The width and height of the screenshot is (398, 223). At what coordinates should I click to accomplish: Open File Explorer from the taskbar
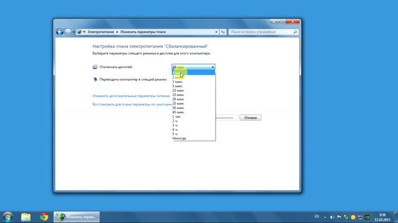tap(25, 217)
